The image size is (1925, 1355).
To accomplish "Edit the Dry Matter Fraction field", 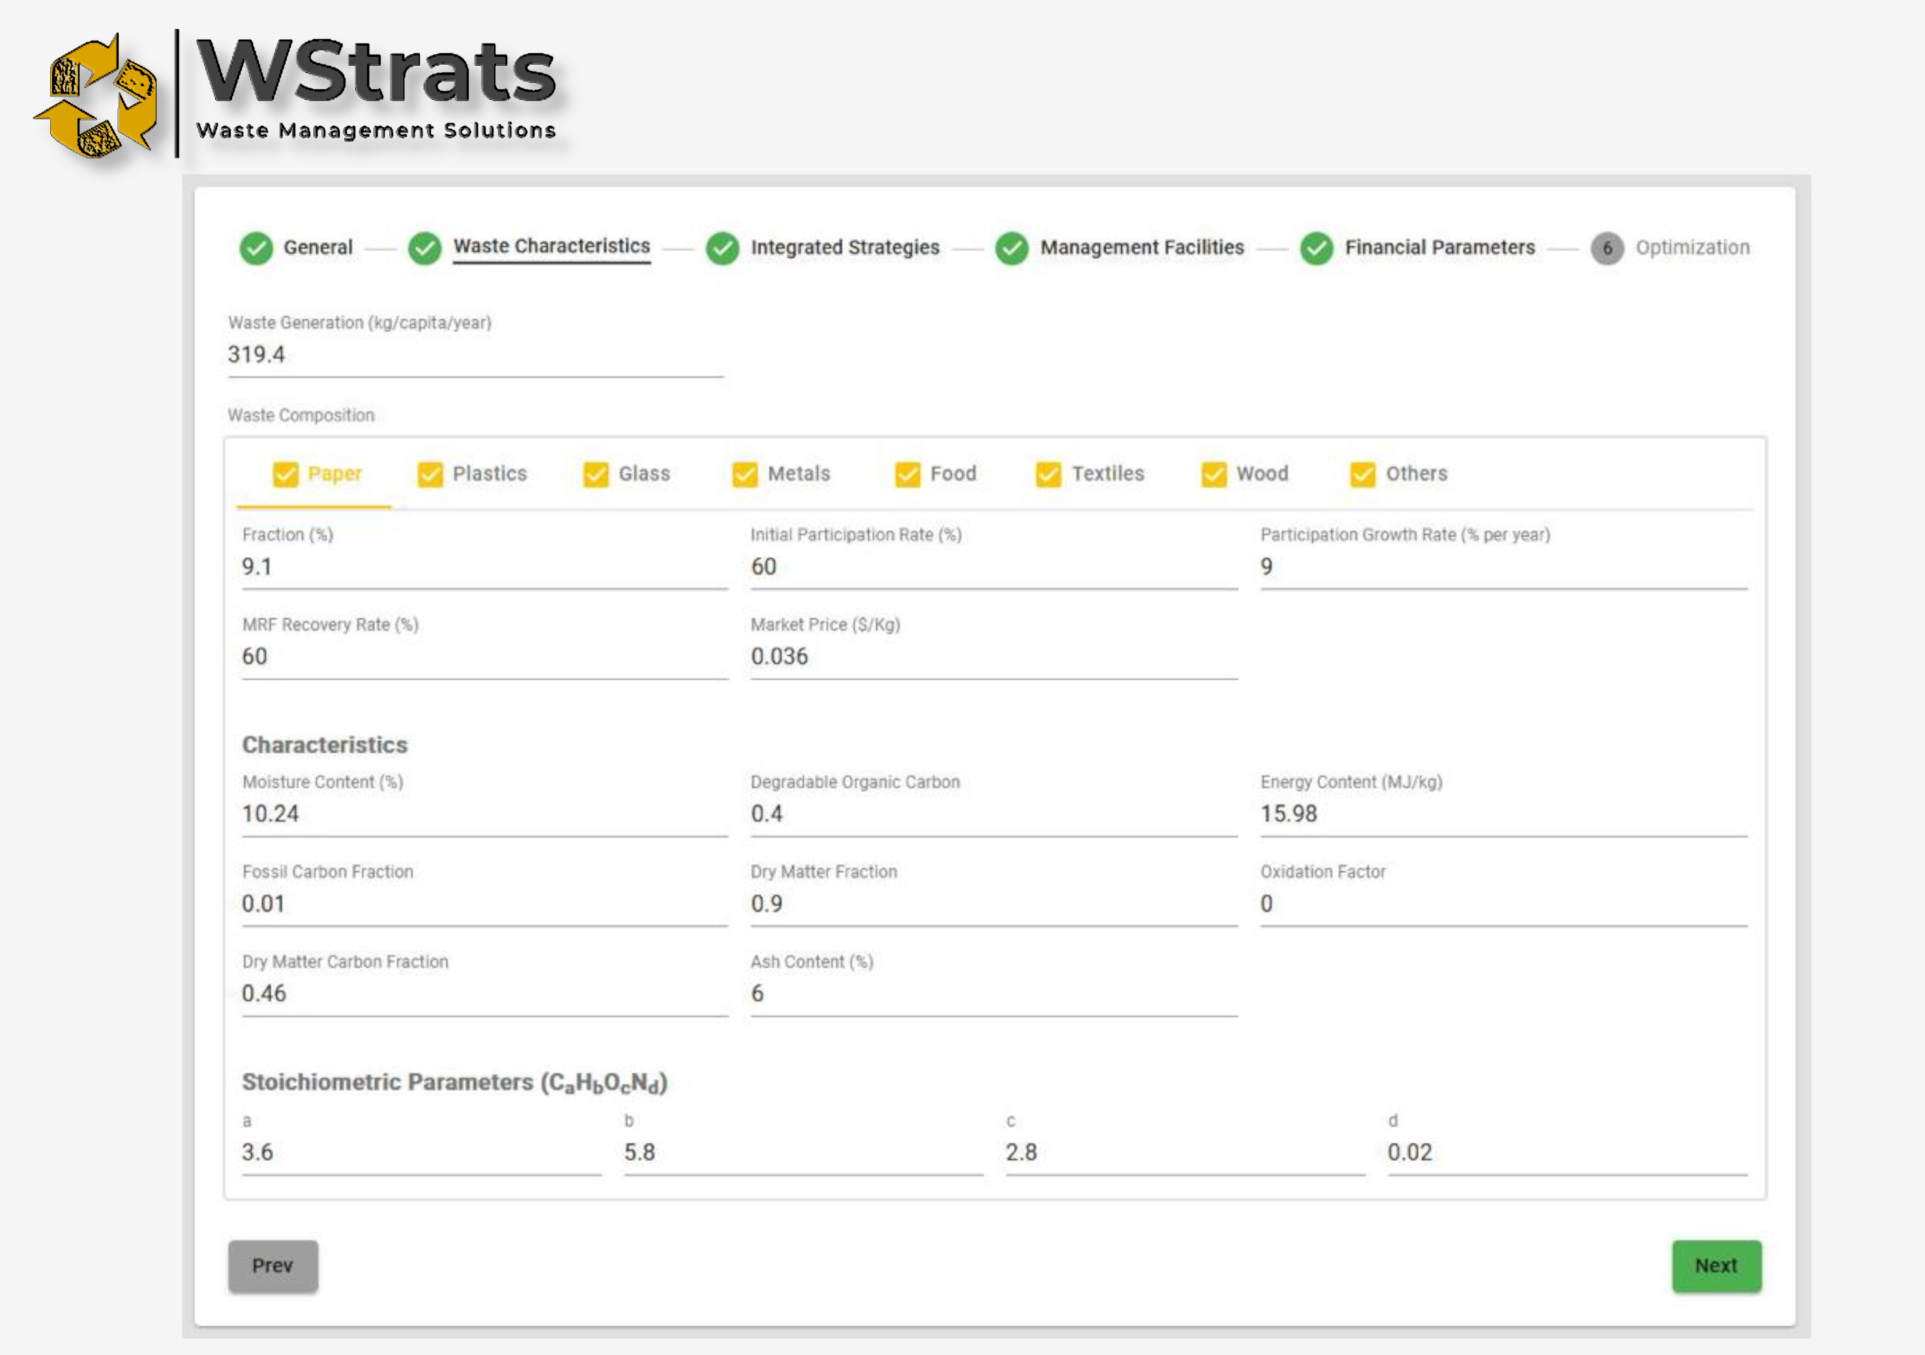I will 993,904.
